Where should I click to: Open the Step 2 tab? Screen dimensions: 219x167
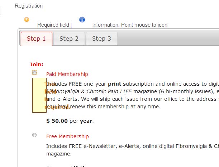point(69,39)
